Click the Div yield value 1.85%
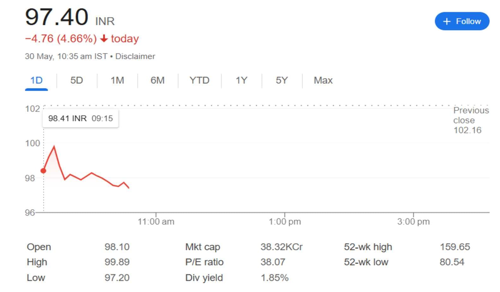The width and height of the screenshot is (500, 292). (275, 278)
